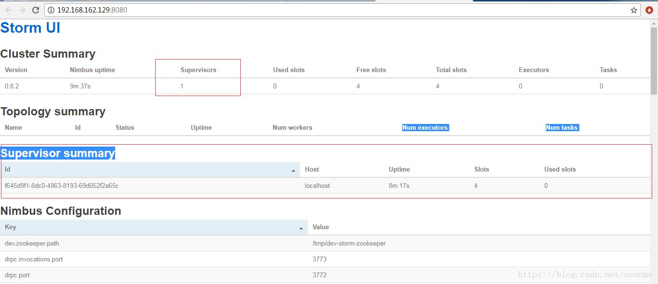This screenshot has height=284, width=658.
Task: Click the Id column header in Supervisor summary
Action: 150,170
